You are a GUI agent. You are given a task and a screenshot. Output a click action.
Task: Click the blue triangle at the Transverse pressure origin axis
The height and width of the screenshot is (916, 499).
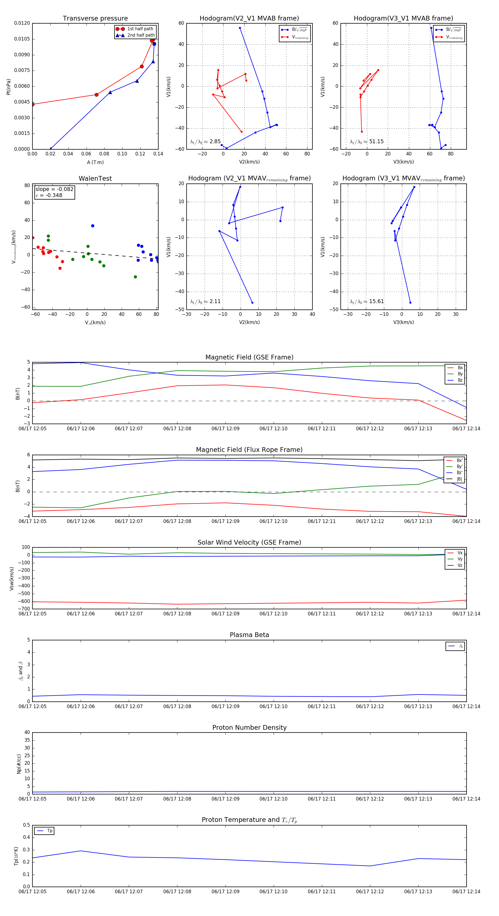[x=51, y=149]
